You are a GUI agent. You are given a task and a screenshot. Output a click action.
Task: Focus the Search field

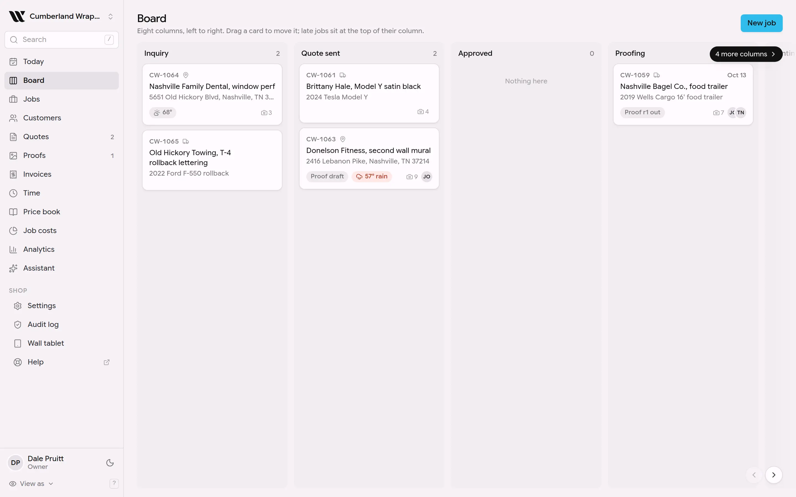(x=62, y=39)
